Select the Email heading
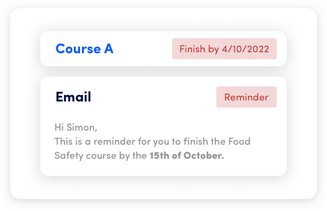The width and height of the screenshot is (327, 211). pyautogui.click(x=73, y=97)
